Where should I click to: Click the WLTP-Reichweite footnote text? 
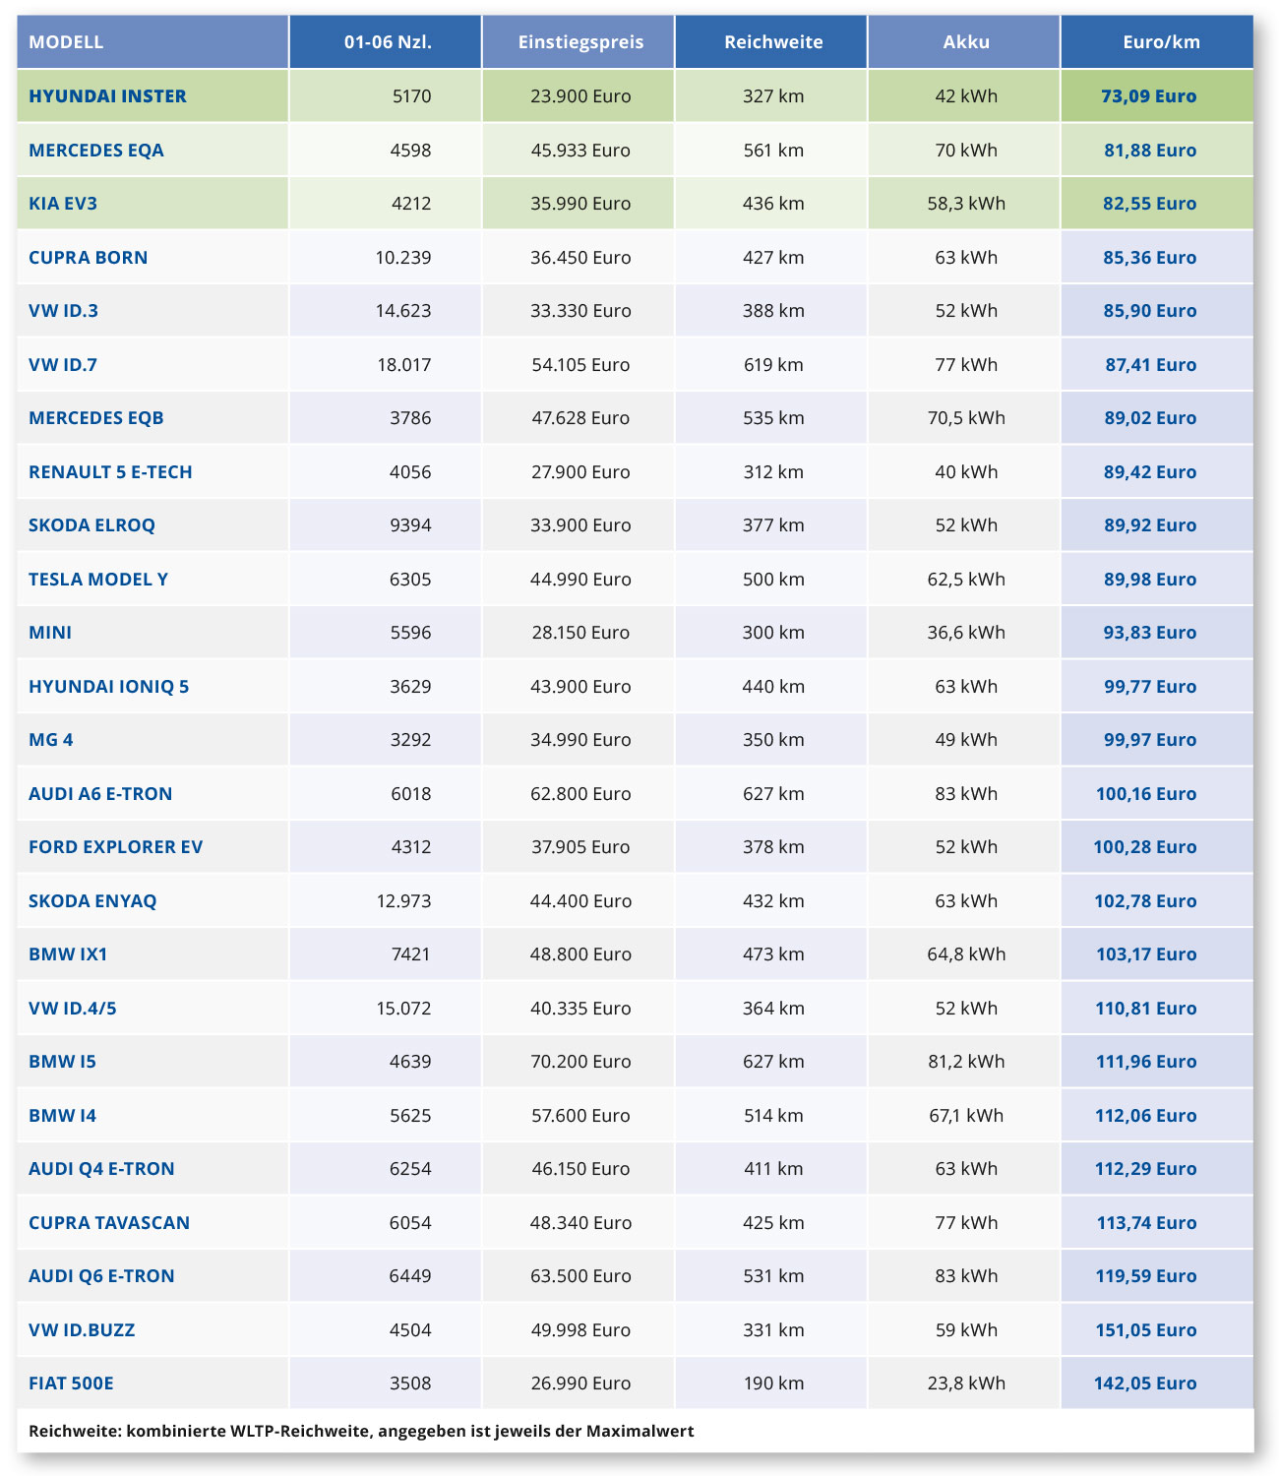[x=361, y=1432]
